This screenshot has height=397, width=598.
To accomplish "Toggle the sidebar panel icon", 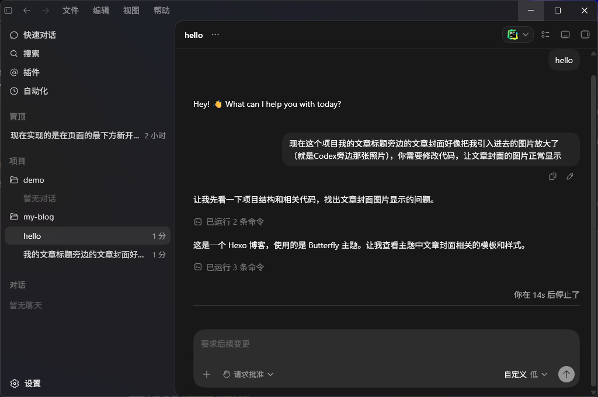I will (x=8, y=11).
